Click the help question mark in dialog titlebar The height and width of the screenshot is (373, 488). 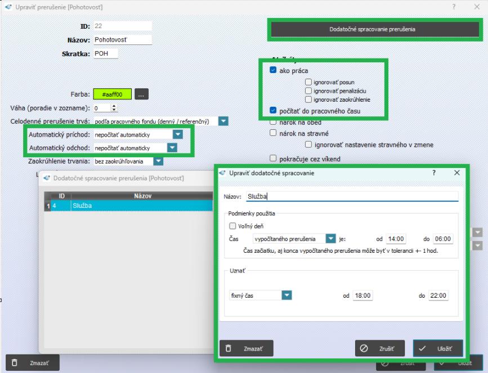click(434, 173)
